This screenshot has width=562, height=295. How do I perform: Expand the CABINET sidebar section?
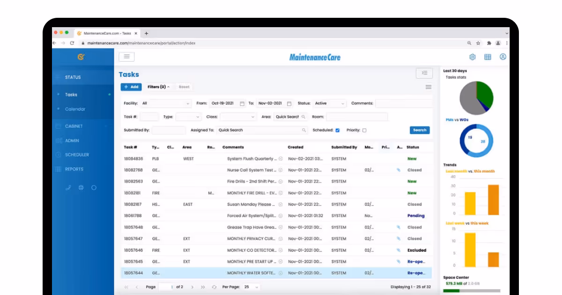pos(83,126)
